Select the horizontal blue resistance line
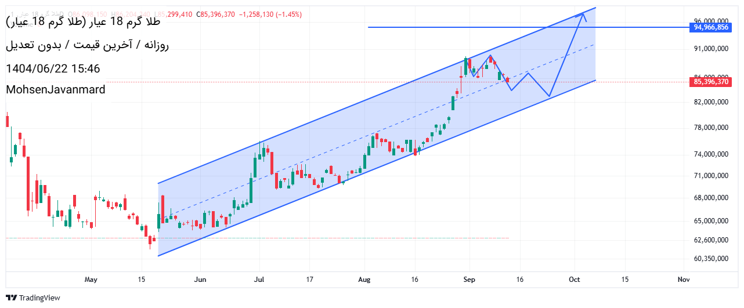Viewport: 744px width, 308px height. [x=464, y=27]
